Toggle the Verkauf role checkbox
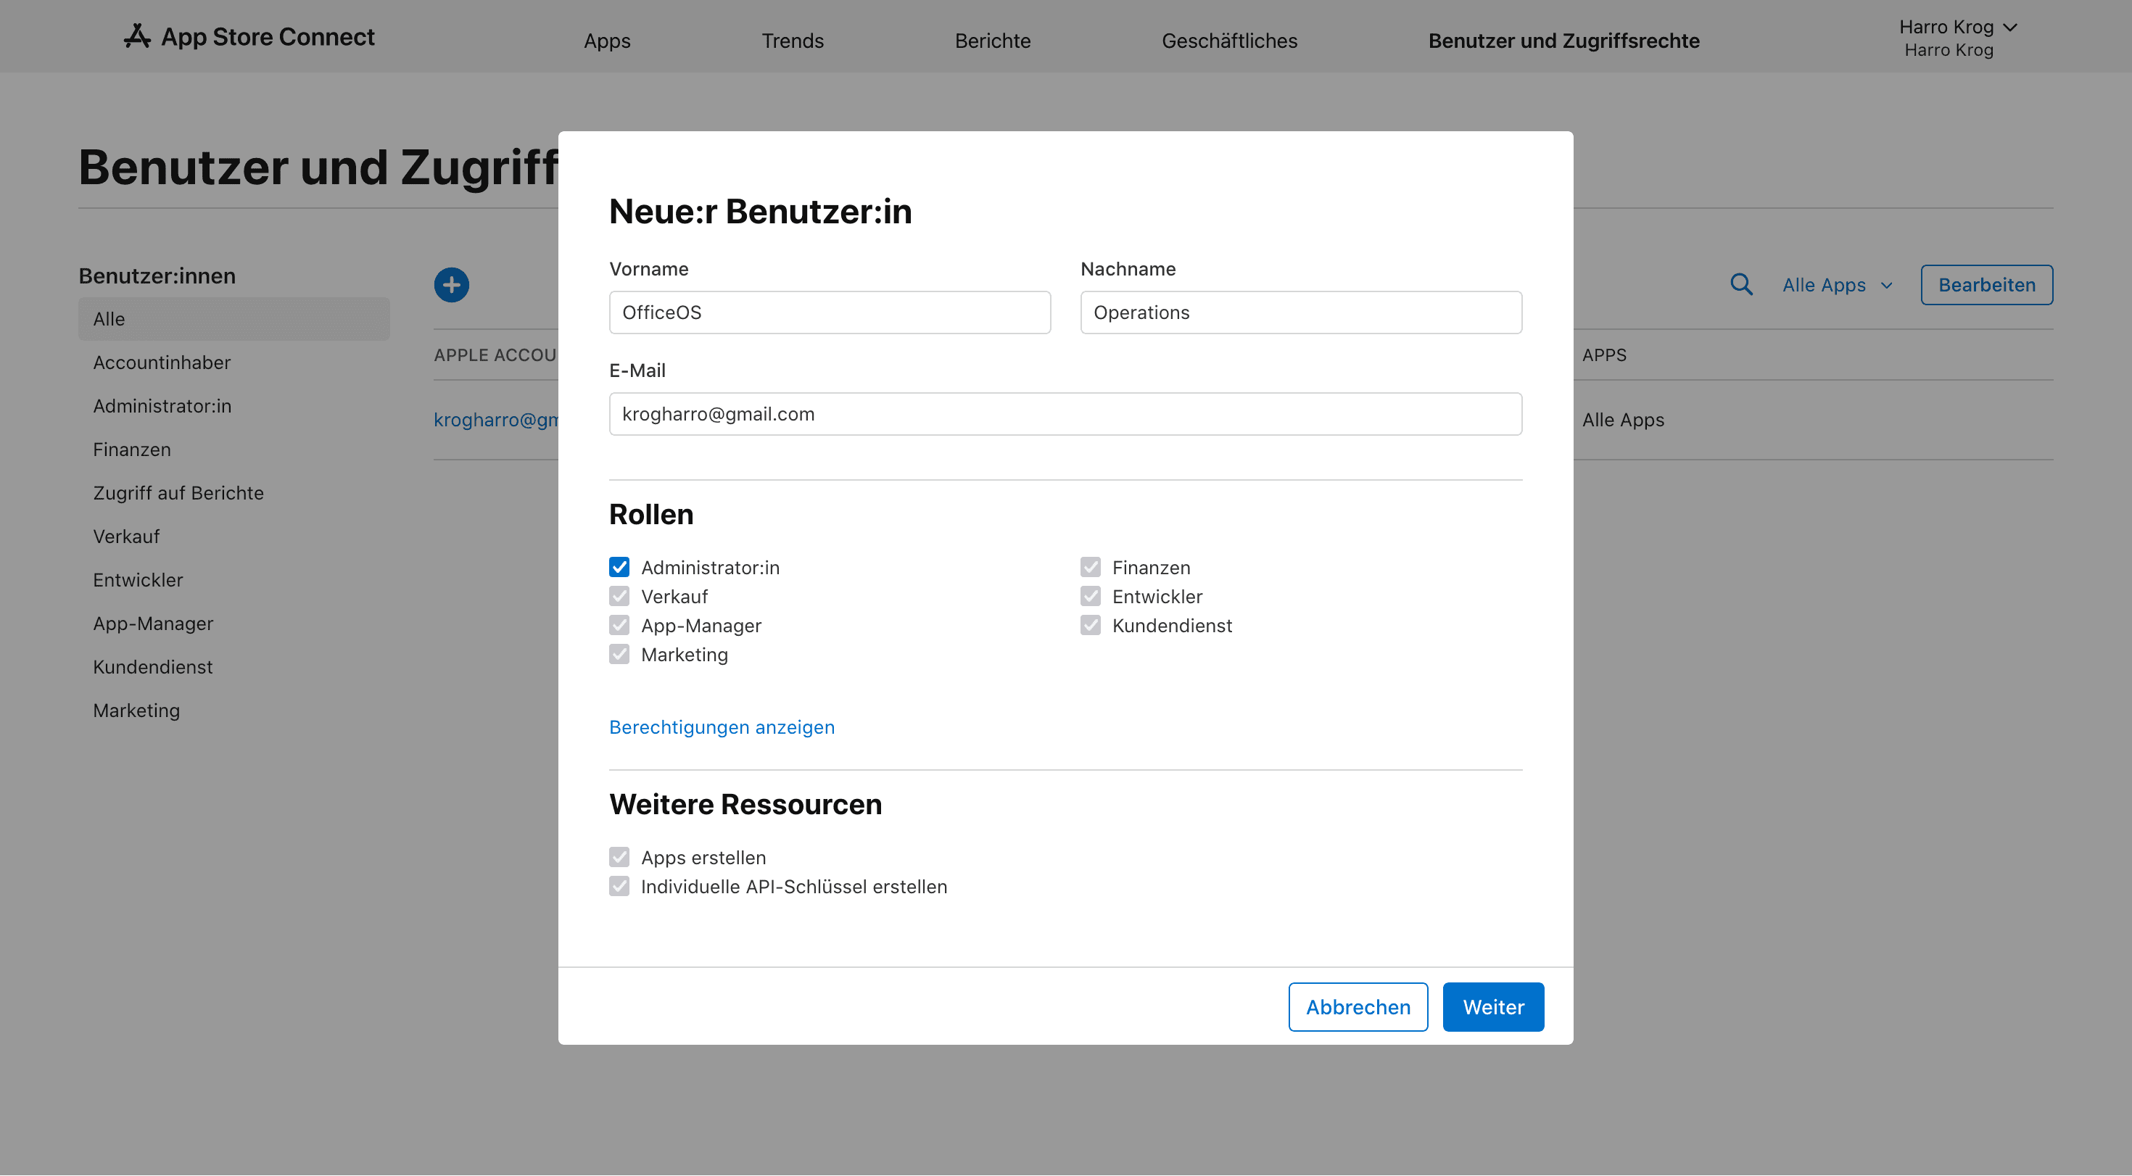The image size is (2132, 1176). click(x=619, y=597)
